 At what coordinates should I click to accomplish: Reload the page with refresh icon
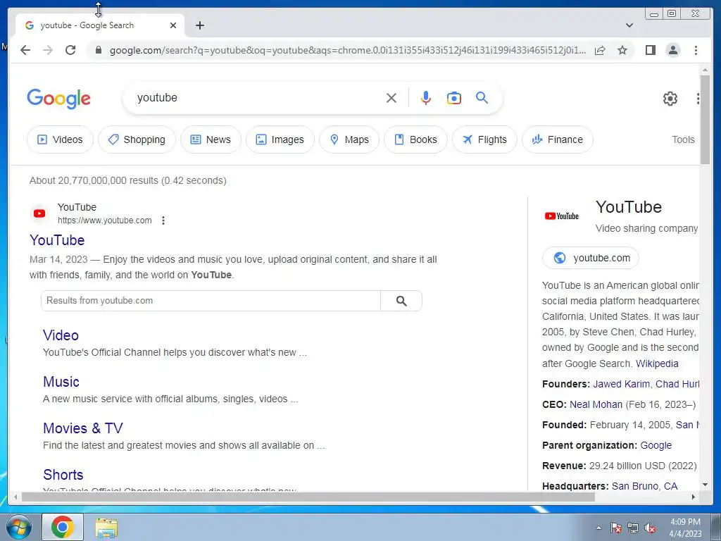70,50
